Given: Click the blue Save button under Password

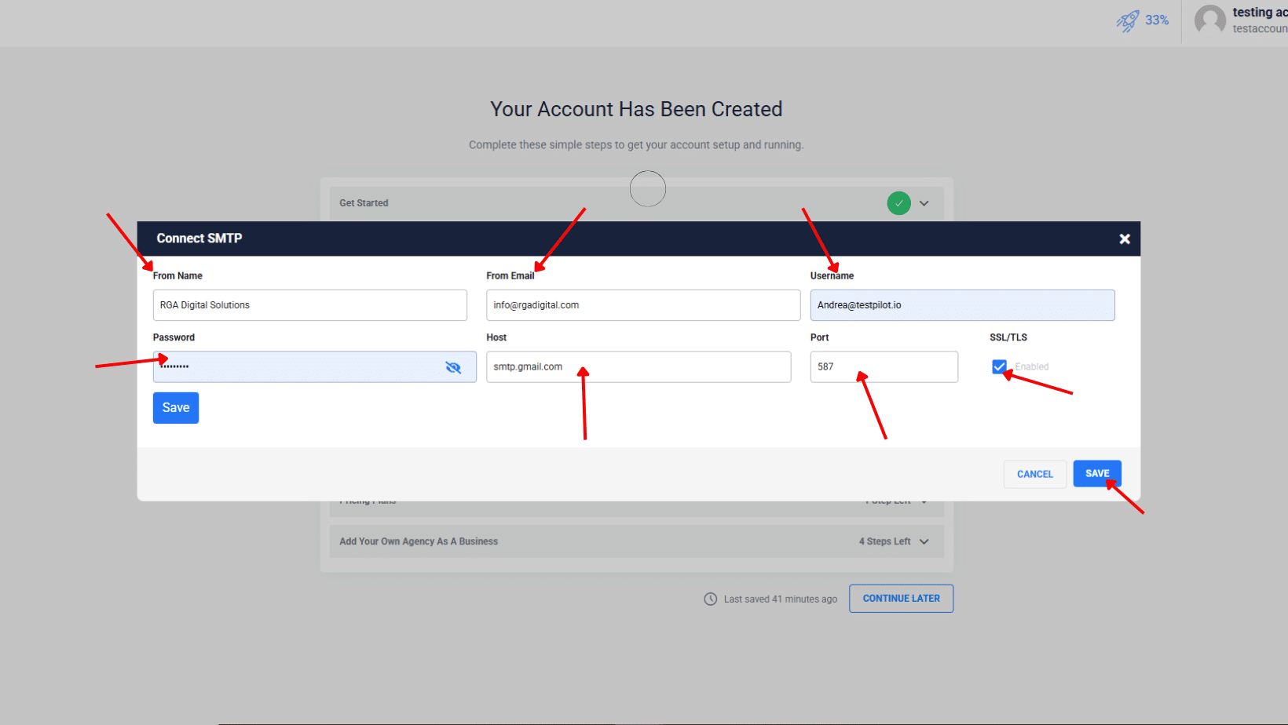Looking at the screenshot, I should pos(176,408).
